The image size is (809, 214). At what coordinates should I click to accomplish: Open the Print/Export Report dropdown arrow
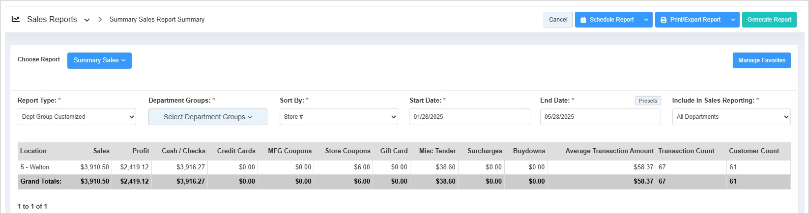coord(733,20)
